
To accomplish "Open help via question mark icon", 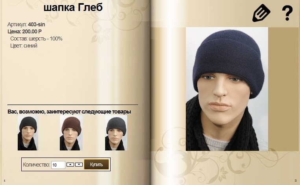I will [x=287, y=13].
